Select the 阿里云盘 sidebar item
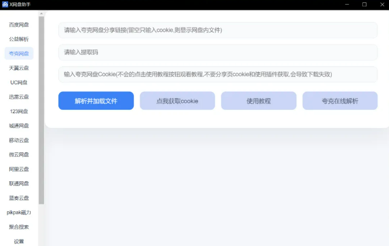This screenshot has width=389, height=246. [19, 169]
